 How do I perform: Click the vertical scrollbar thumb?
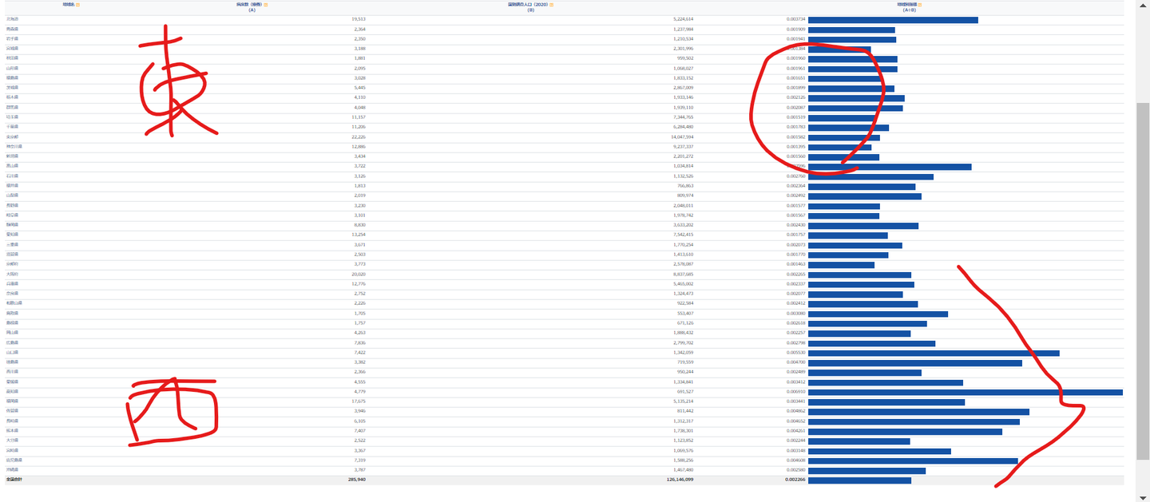(x=1143, y=281)
